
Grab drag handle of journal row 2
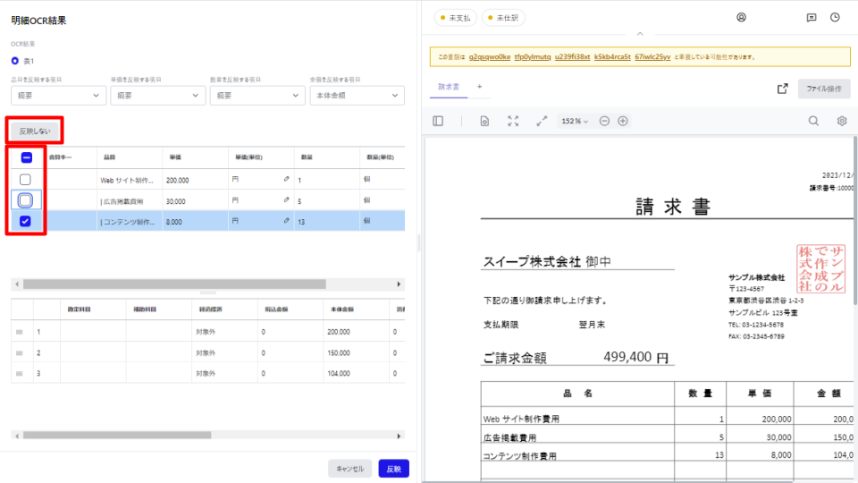click(x=20, y=353)
